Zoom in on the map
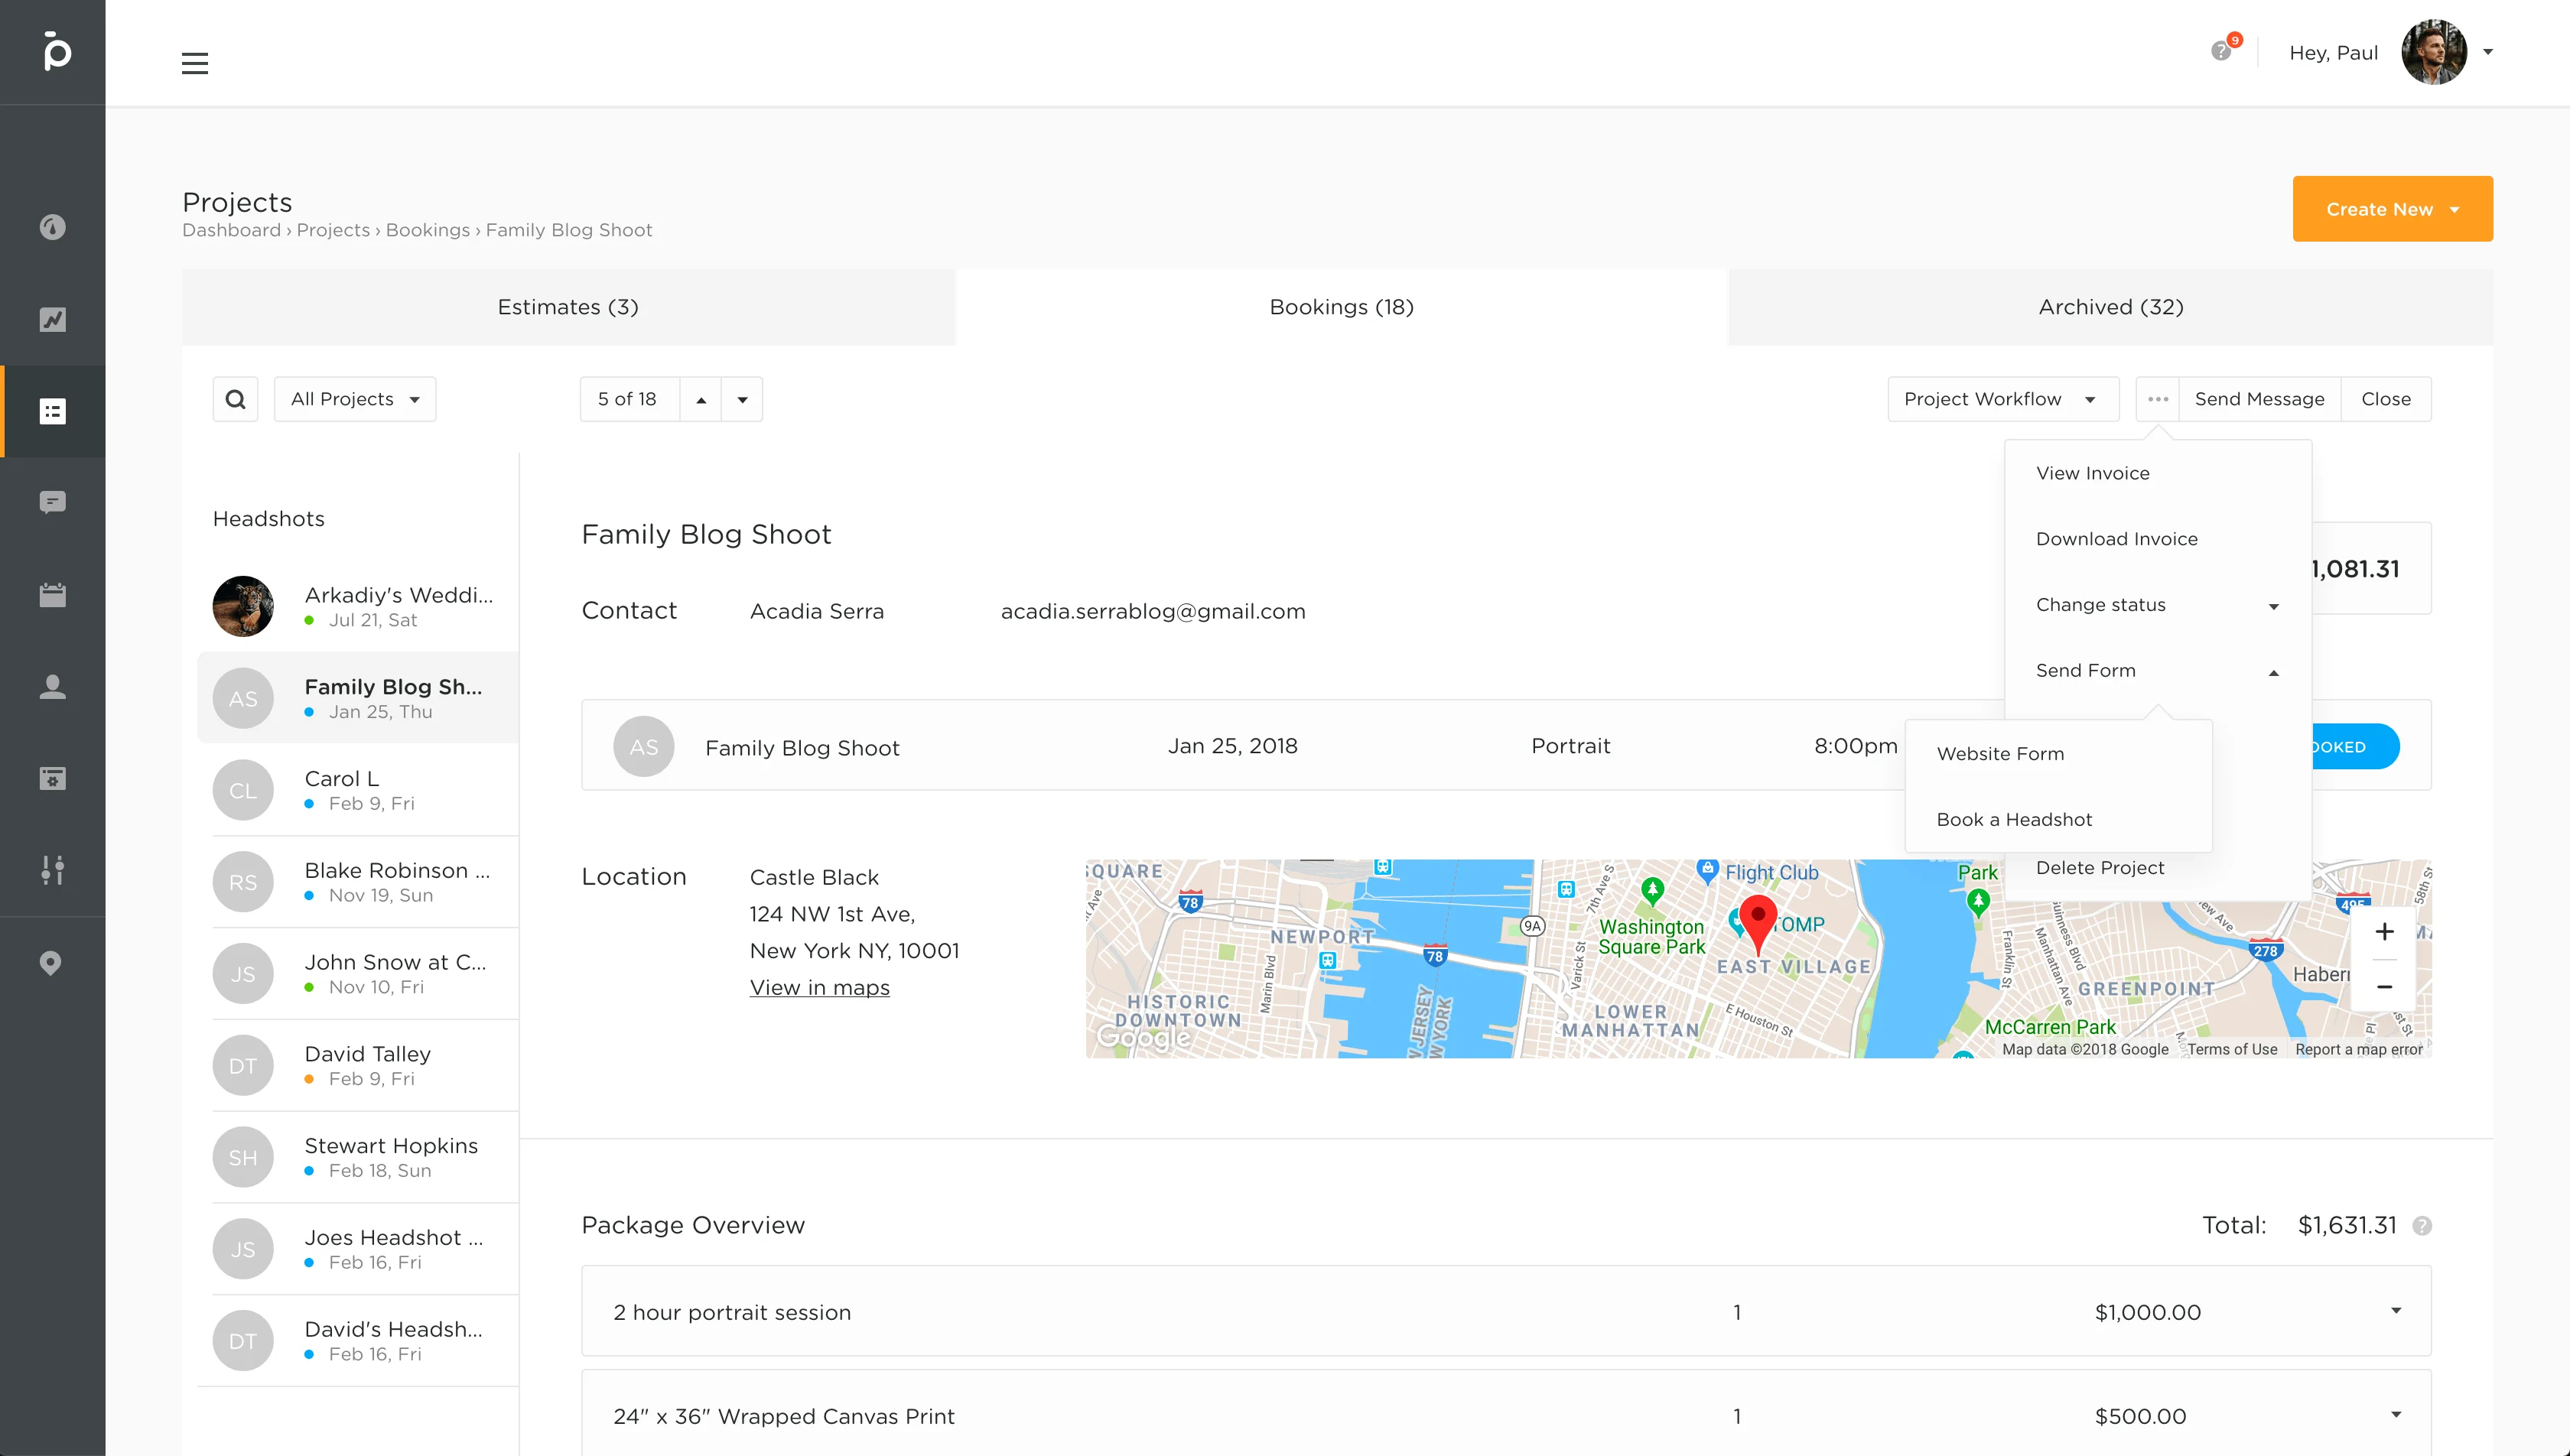The width and height of the screenshot is (2570, 1456). tap(2384, 931)
